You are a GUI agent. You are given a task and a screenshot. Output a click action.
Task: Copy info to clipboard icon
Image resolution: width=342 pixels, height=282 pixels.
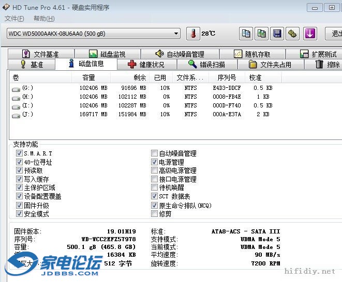click(246, 34)
